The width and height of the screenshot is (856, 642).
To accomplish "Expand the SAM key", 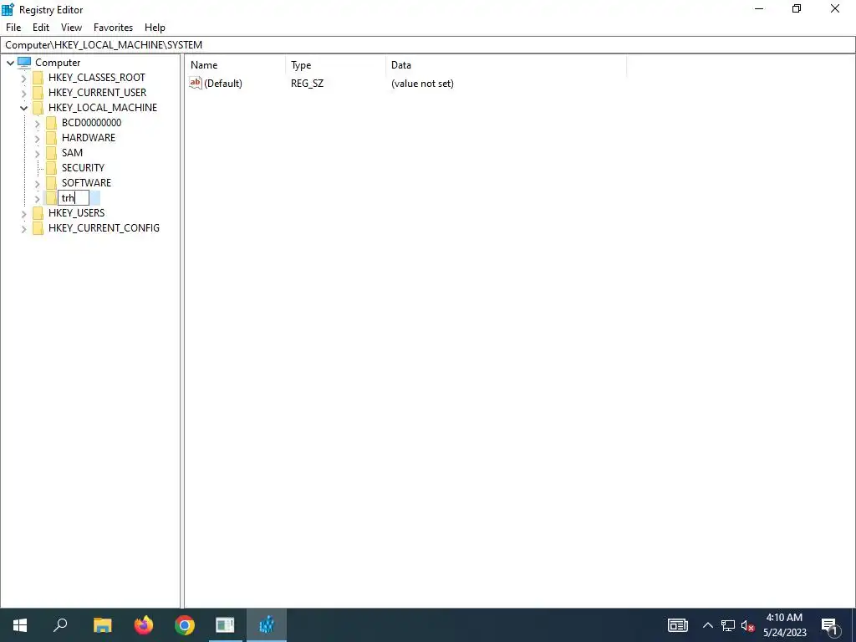I will (x=37, y=154).
